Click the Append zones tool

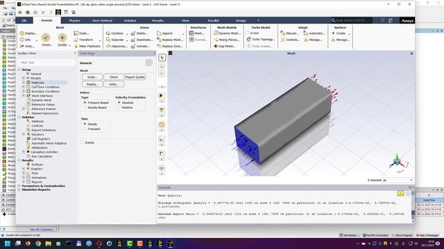pos(164,33)
